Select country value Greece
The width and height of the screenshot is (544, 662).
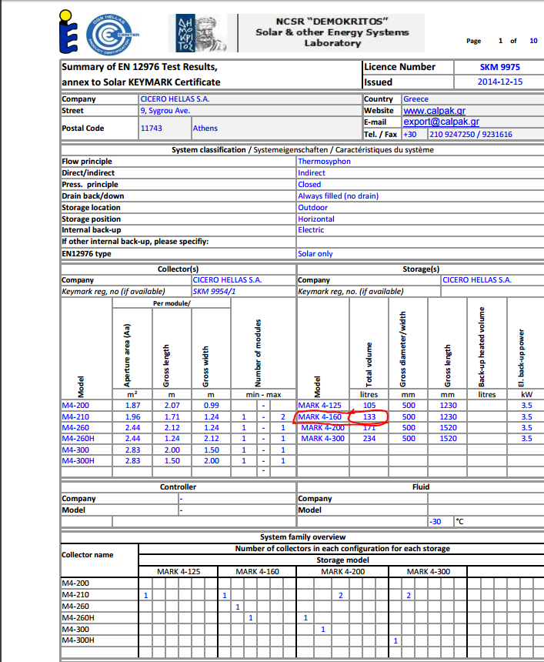tap(416, 99)
